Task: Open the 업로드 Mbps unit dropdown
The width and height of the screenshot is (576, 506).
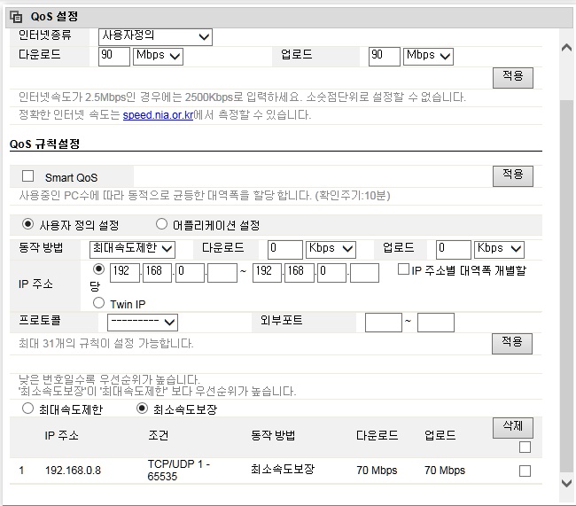Action: [x=428, y=57]
